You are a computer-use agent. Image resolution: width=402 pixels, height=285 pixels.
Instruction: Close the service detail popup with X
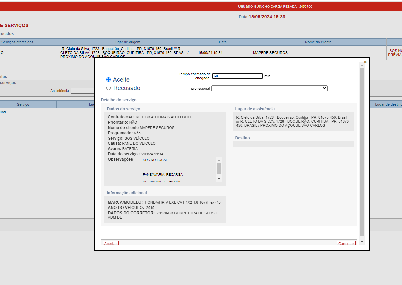pyautogui.click(x=365, y=62)
